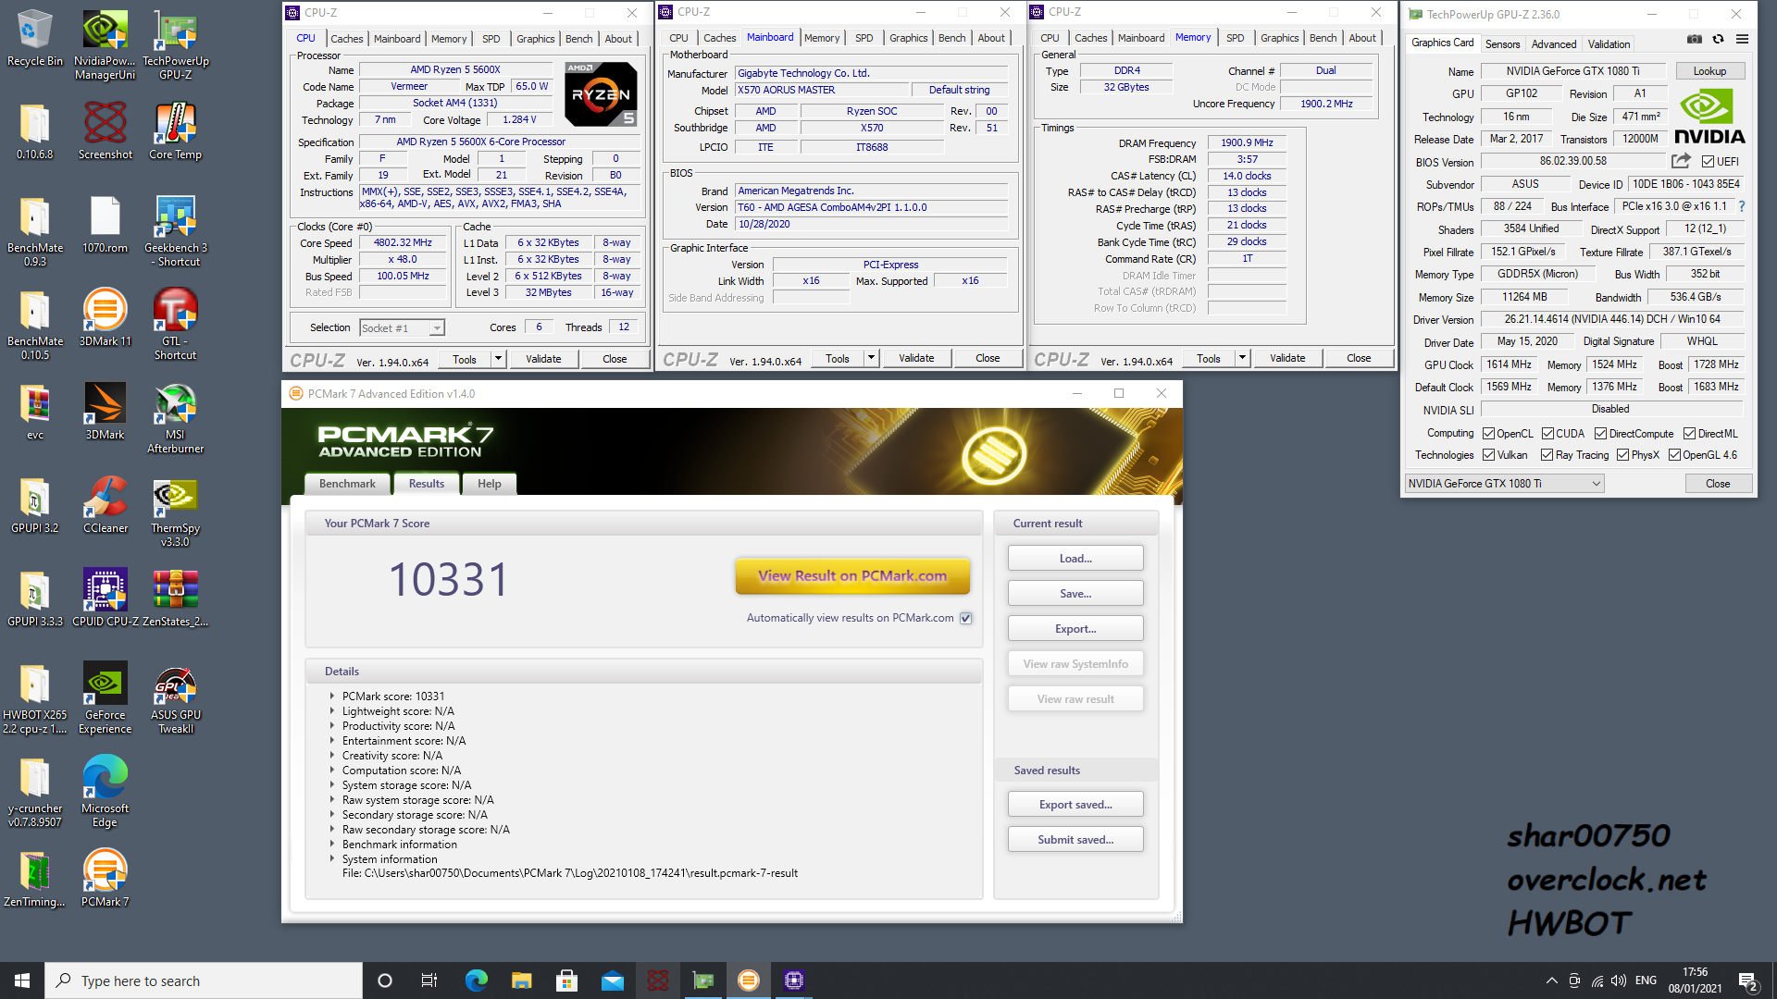Expand System information detail row

tap(331, 858)
